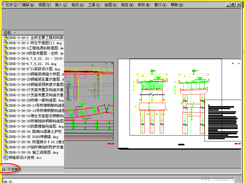The height and width of the screenshot is (184, 245).
Task: Select file name SBG6-3-38-9~21梁段设计图.dwg
Action: point(34,69)
